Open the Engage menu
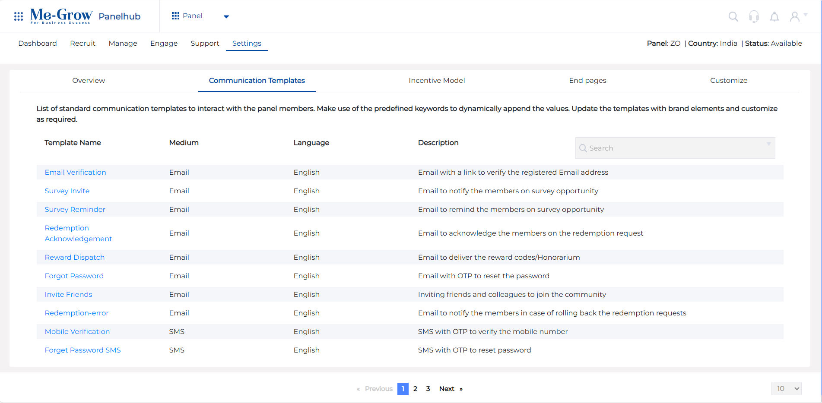Viewport: 822px width, 403px height. [164, 43]
